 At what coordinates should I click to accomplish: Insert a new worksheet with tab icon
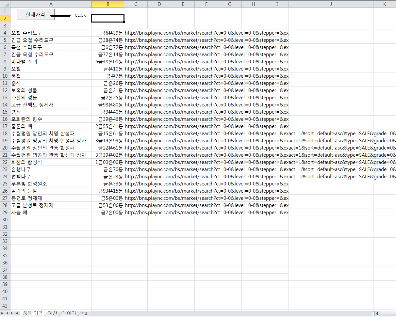point(84,313)
